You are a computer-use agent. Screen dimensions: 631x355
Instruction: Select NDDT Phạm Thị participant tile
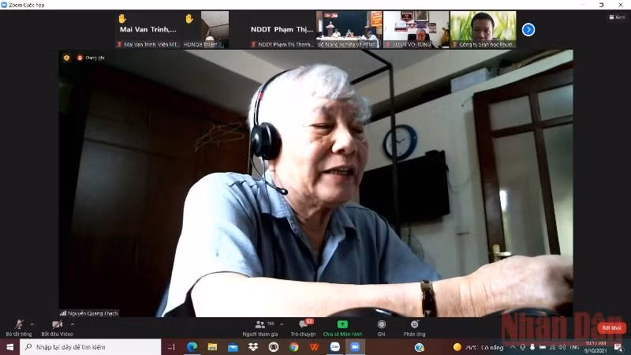pyautogui.click(x=282, y=30)
